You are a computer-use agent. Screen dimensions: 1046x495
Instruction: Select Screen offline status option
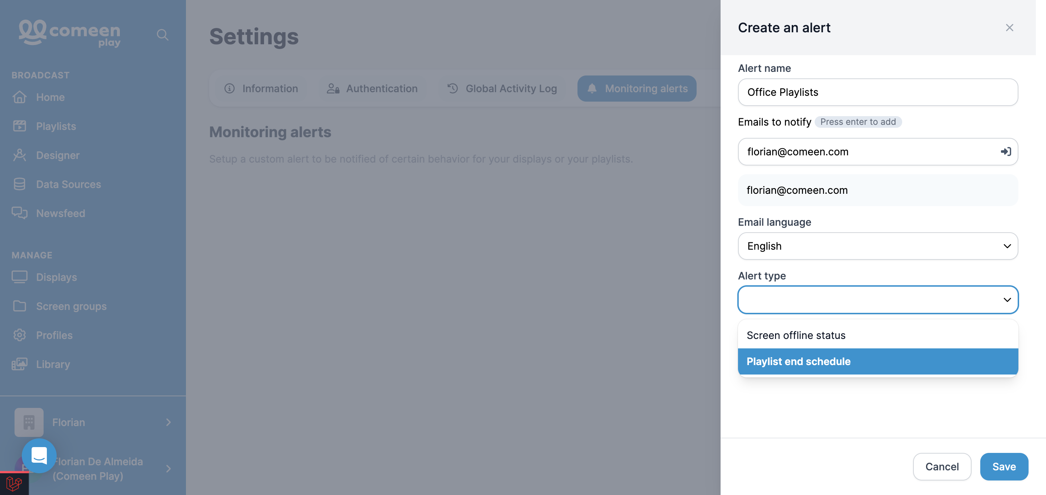(x=877, y=336)
